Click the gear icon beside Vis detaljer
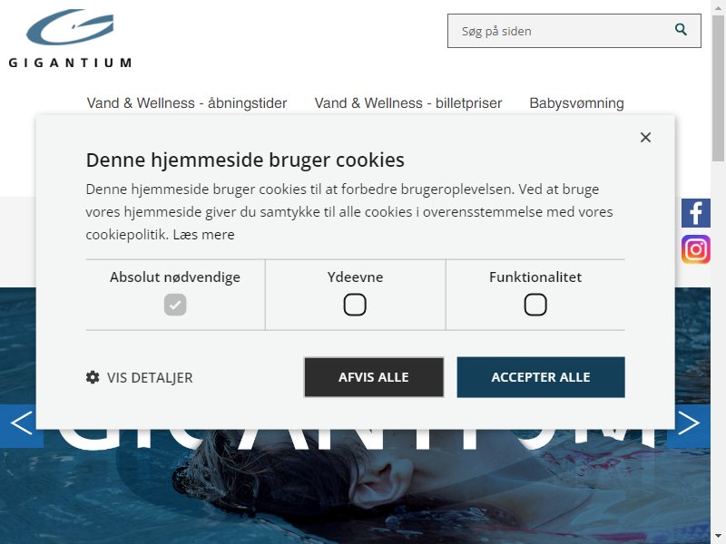 coord(93,377)
